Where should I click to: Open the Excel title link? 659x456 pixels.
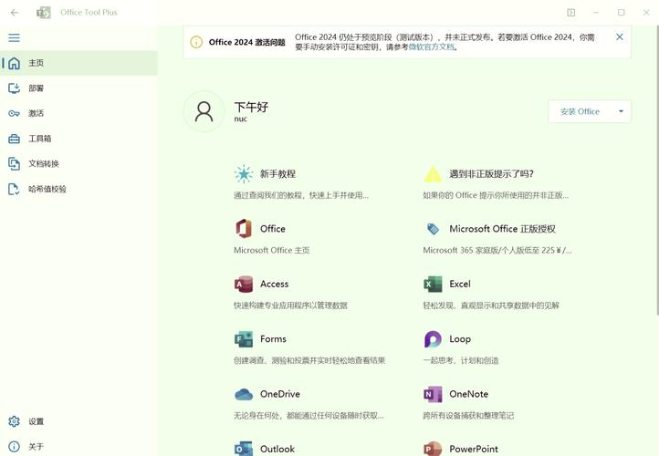460,284
